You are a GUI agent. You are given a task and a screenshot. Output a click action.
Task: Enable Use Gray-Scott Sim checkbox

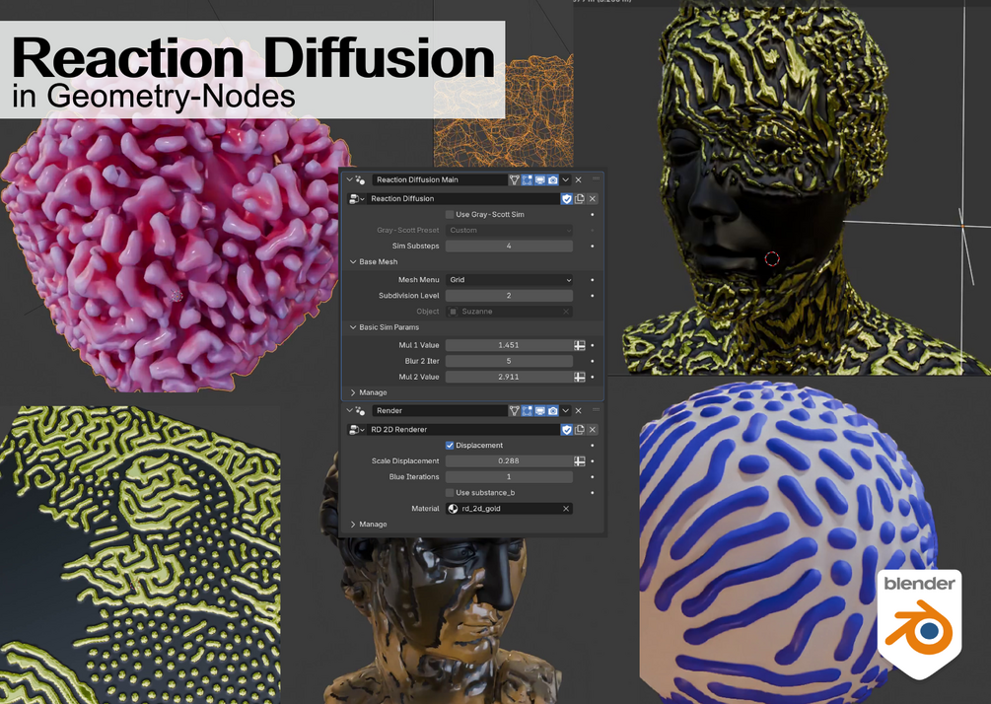450,215
